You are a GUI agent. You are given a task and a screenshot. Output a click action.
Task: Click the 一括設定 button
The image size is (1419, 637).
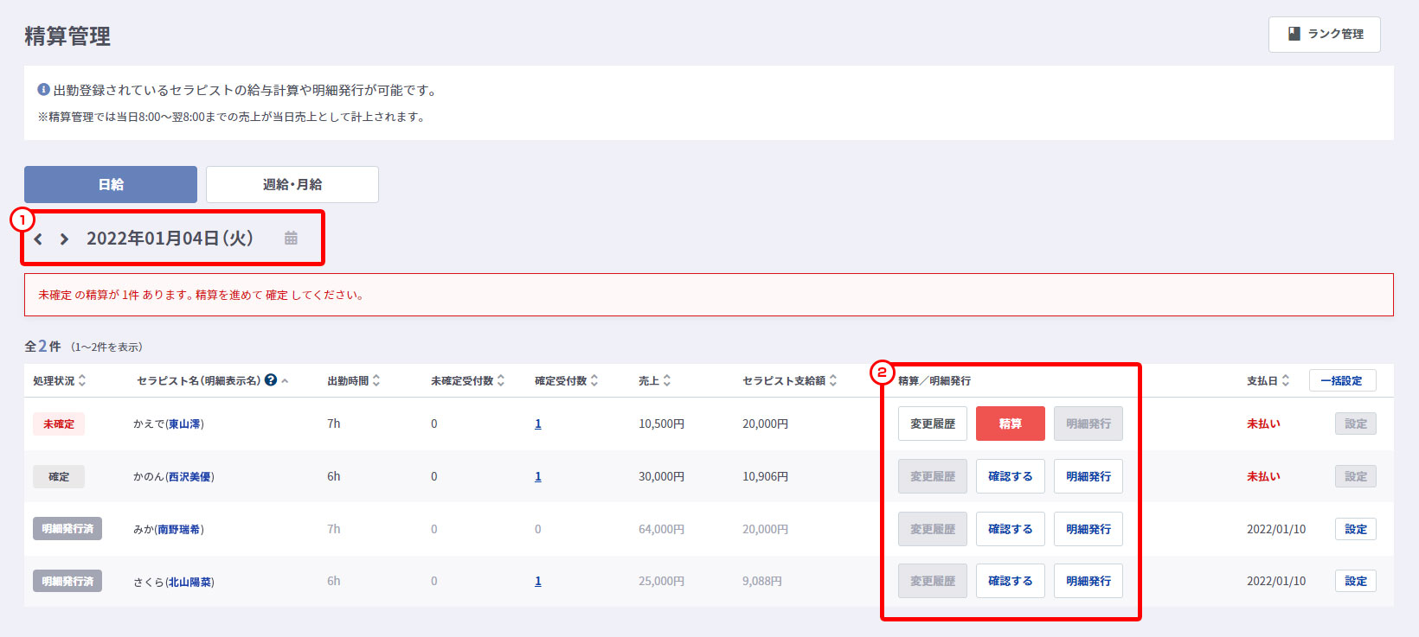tap(1342, 380)
